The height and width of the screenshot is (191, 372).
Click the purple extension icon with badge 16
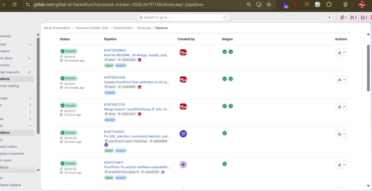coord(285,5)
